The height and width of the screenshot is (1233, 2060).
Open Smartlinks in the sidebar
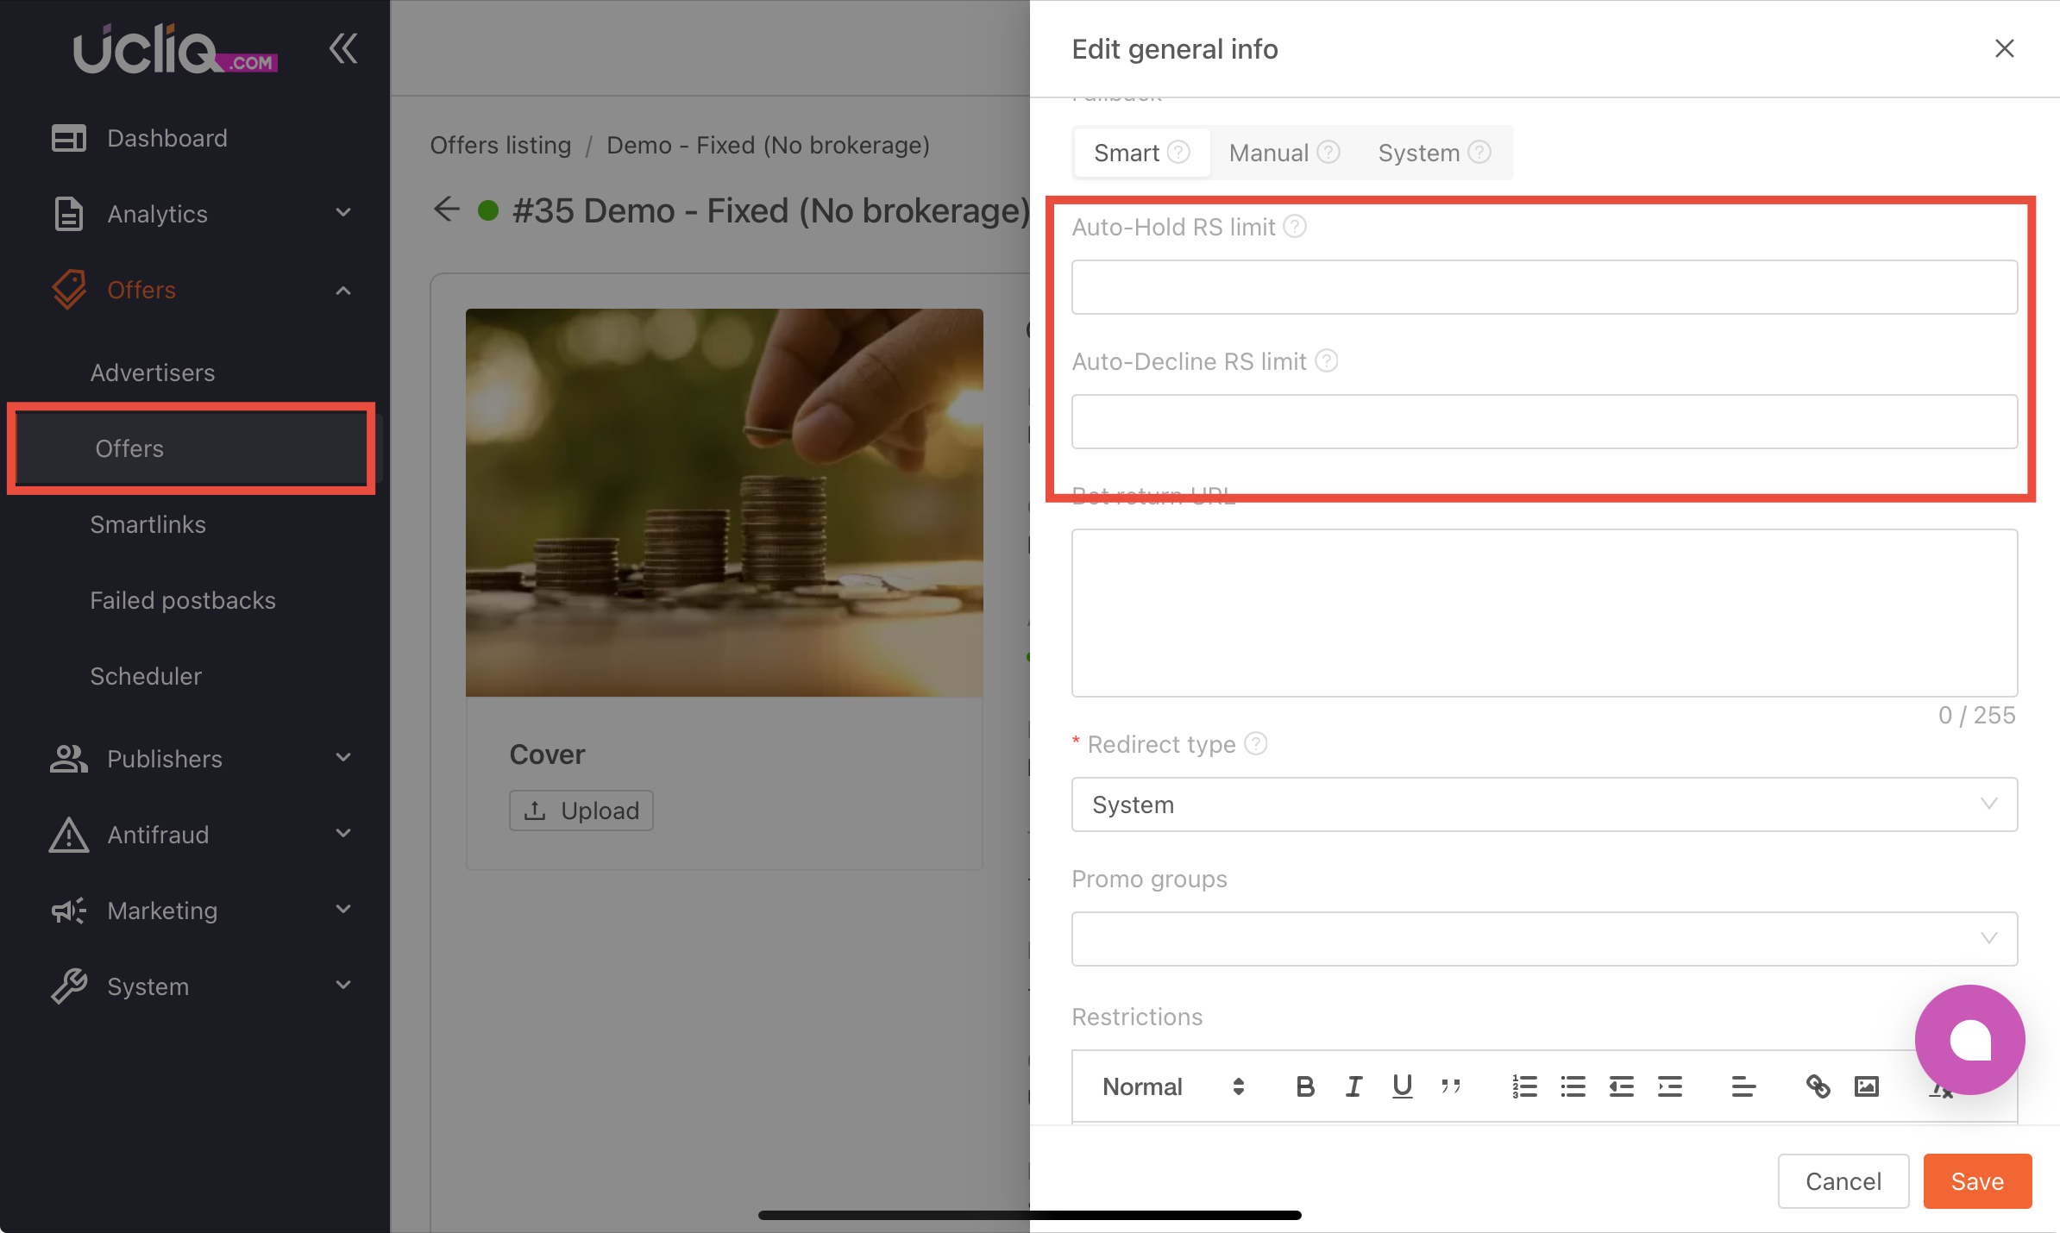(148, 524)
